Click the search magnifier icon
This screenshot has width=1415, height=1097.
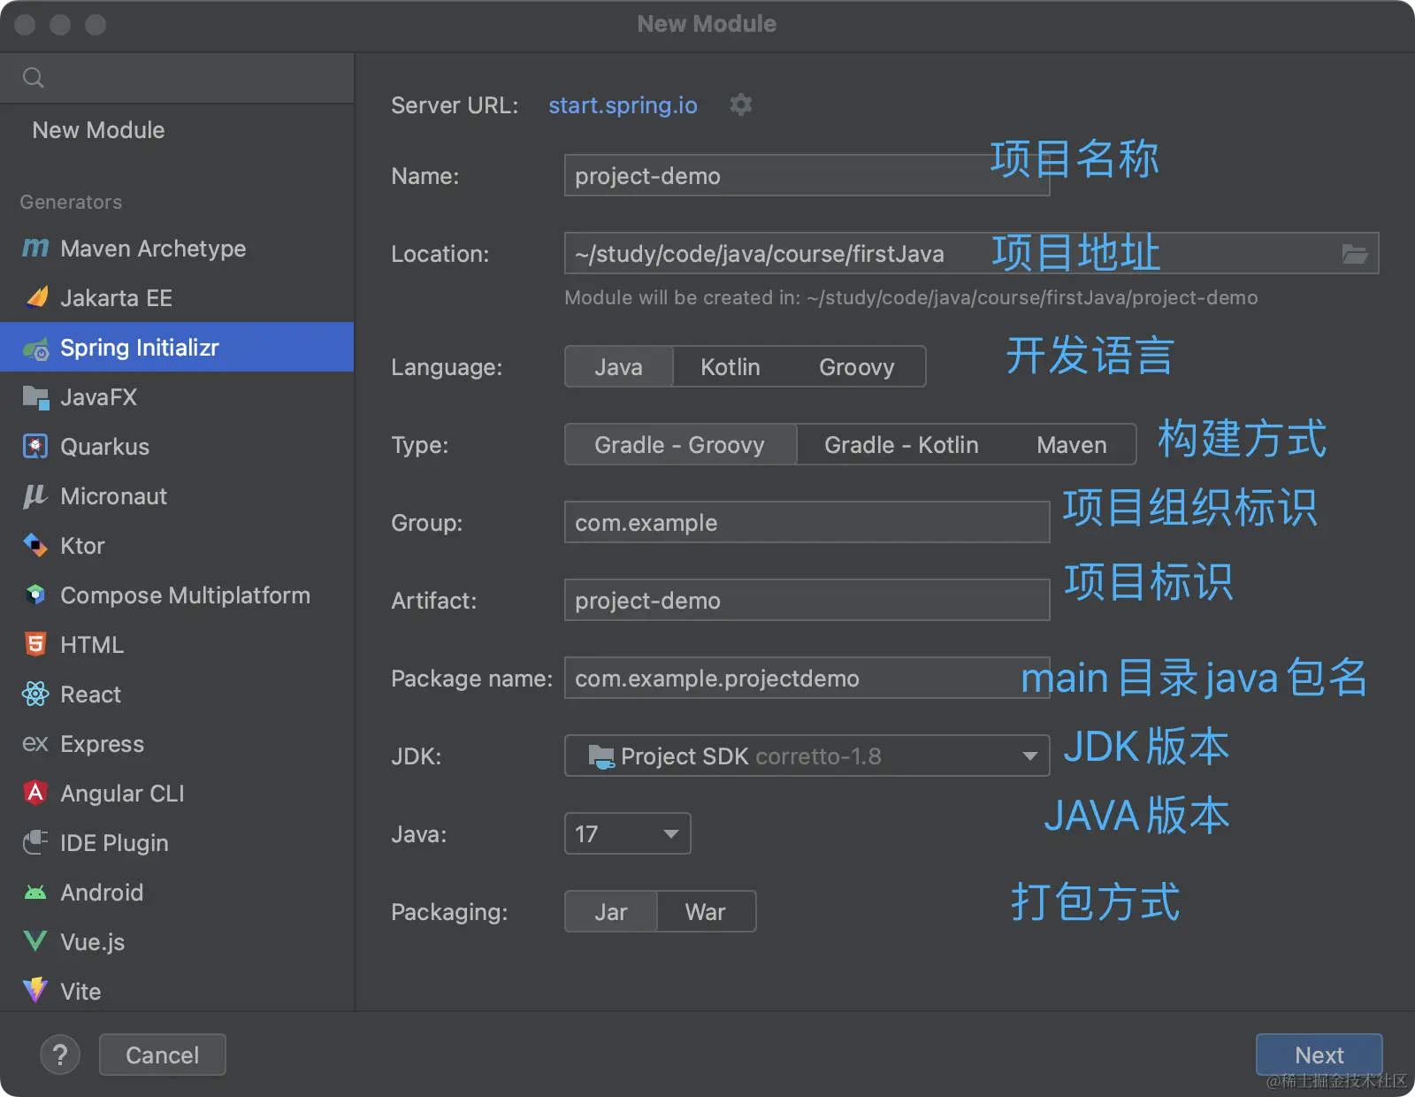[34, 78]
